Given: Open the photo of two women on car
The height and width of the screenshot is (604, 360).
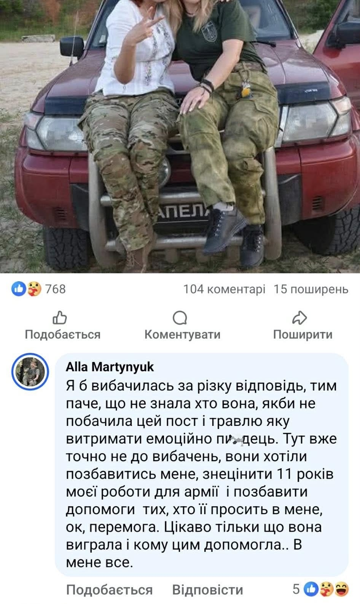Looking at the screenshot, I should 180,136.
